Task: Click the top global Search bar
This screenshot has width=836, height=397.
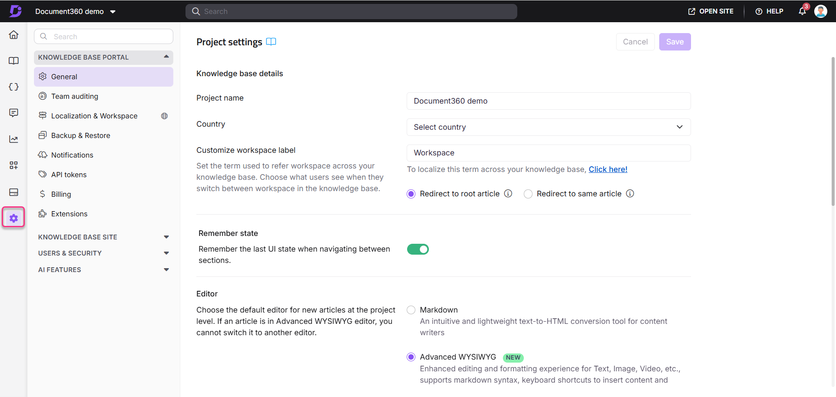Action: (351, 11)
